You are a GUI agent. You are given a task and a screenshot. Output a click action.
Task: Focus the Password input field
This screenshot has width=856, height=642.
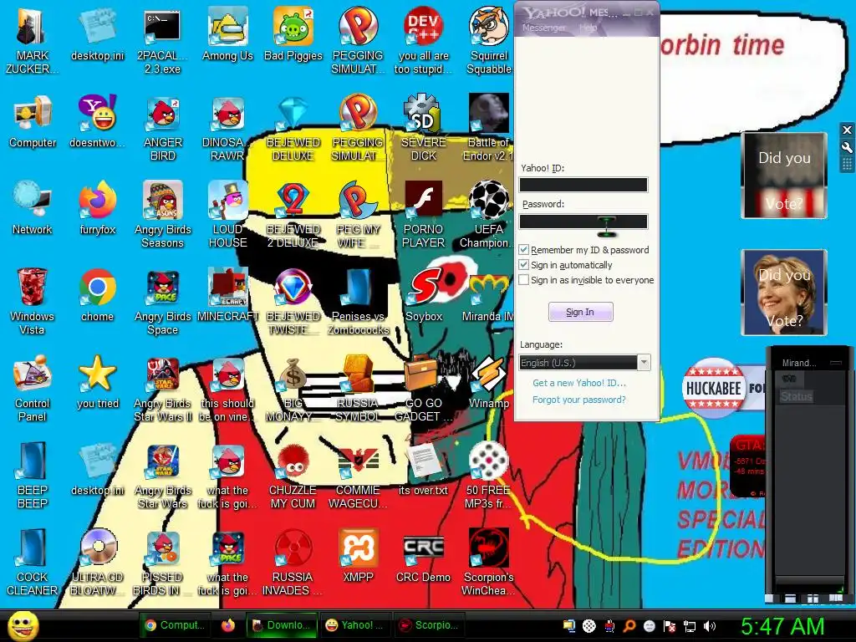[583, 221]
